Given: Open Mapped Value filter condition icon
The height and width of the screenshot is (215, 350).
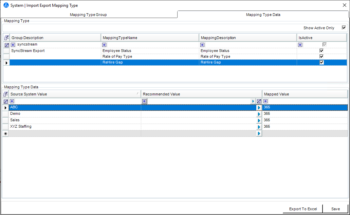Looking at the screenshot, I should (265, 101).
